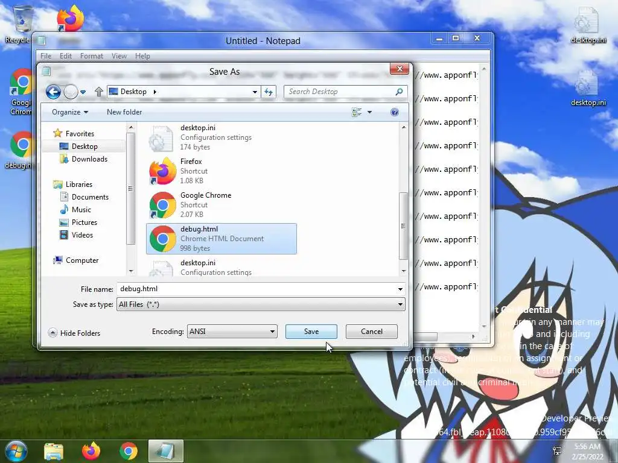Open Notepad File menu
This screenshot has width=618, height=463.
[x=46, y=56]
